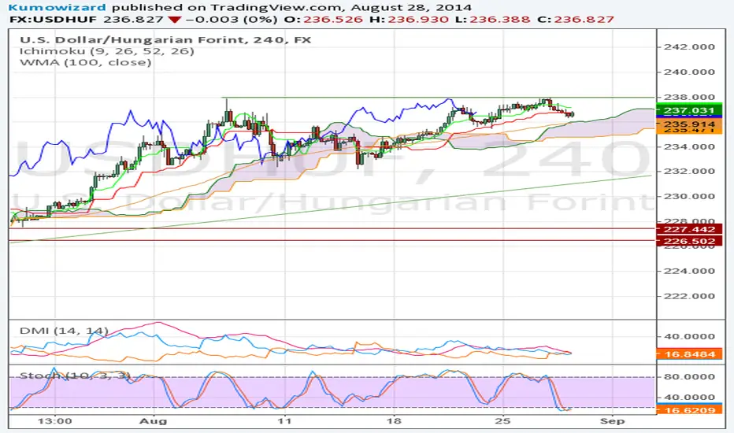Click the 80.0000 label on Stoch axis
This screenshot has height=433, width=734.
(690, 377)
